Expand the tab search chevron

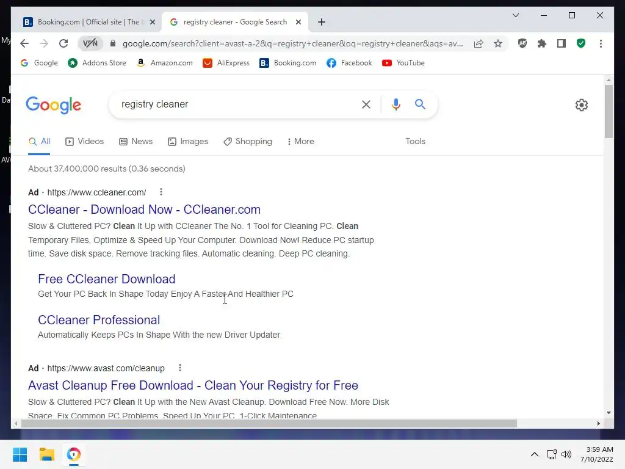coord(515,15)
